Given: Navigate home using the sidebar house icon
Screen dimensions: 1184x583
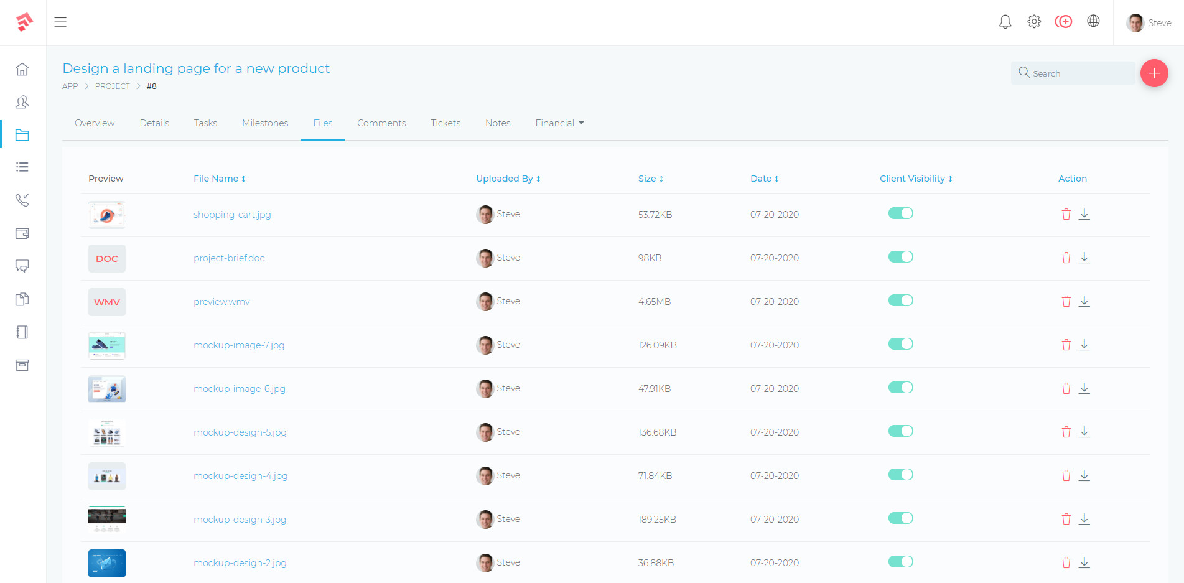Looking at the screenshot, I should 22,70.
